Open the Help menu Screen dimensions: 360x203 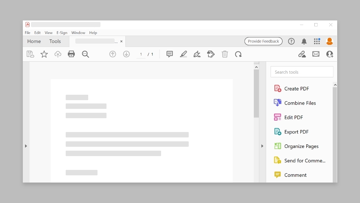coord(93,33)
